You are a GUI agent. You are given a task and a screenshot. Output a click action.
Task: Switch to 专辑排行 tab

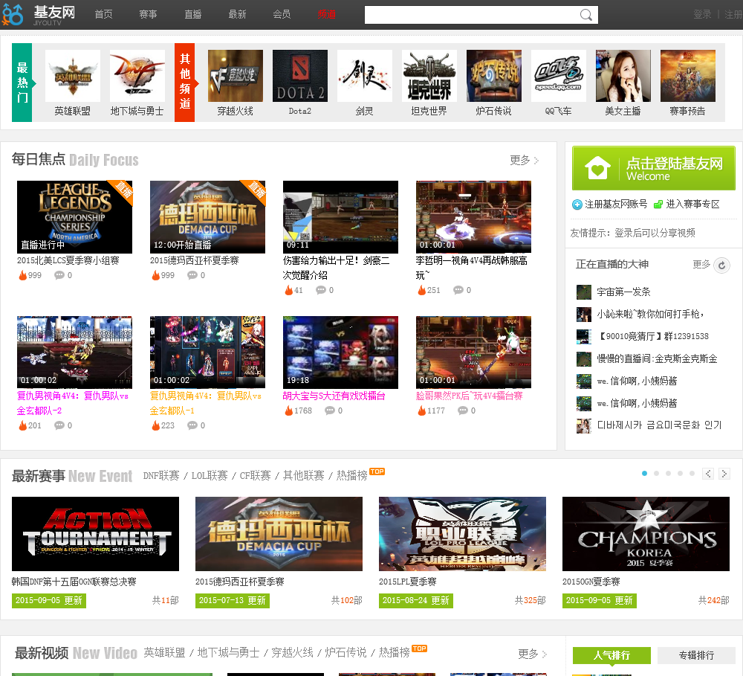coord(696,655)
